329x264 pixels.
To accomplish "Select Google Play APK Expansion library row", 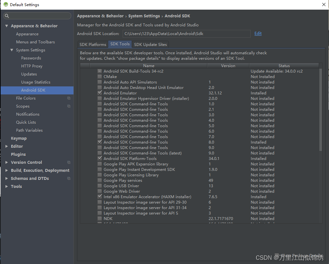I will pyautogui.click(x=199, y=164).
